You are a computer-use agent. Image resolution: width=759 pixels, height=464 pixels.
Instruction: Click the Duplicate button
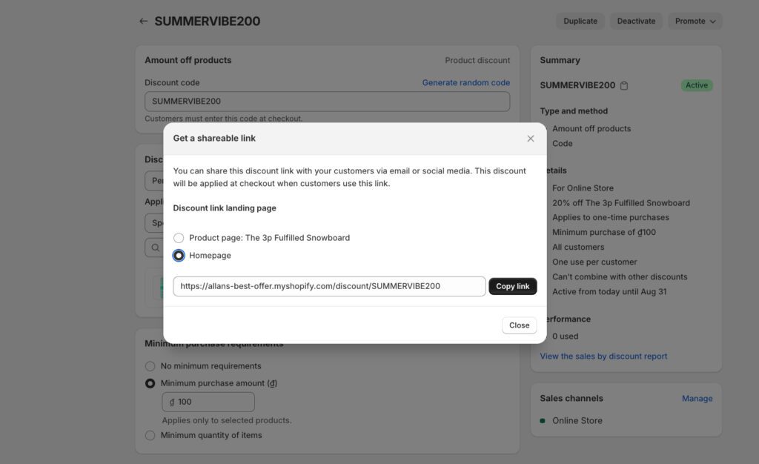click(580, 21)
